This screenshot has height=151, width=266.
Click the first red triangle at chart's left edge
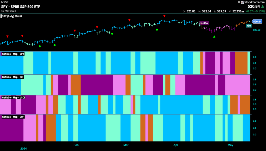[x=8, y=36]
